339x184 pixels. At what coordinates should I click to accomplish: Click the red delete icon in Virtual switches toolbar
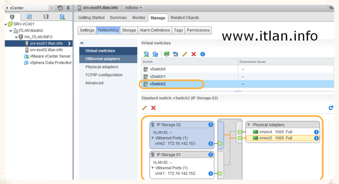coord(194,54)
